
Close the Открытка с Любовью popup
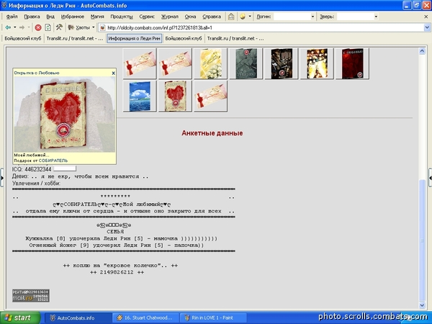pos(113,73)
